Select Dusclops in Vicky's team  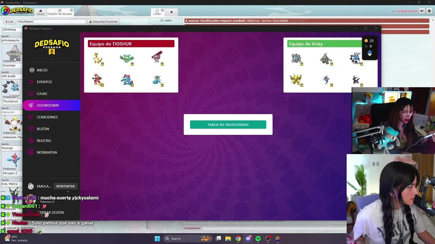326,59
